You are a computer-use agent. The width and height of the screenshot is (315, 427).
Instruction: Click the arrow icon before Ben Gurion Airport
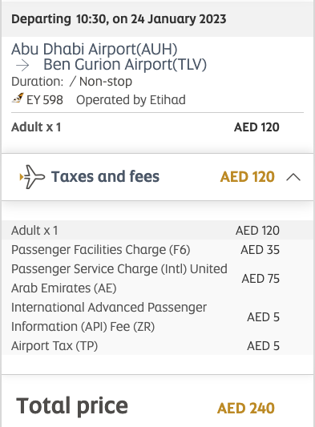(22, 66)
